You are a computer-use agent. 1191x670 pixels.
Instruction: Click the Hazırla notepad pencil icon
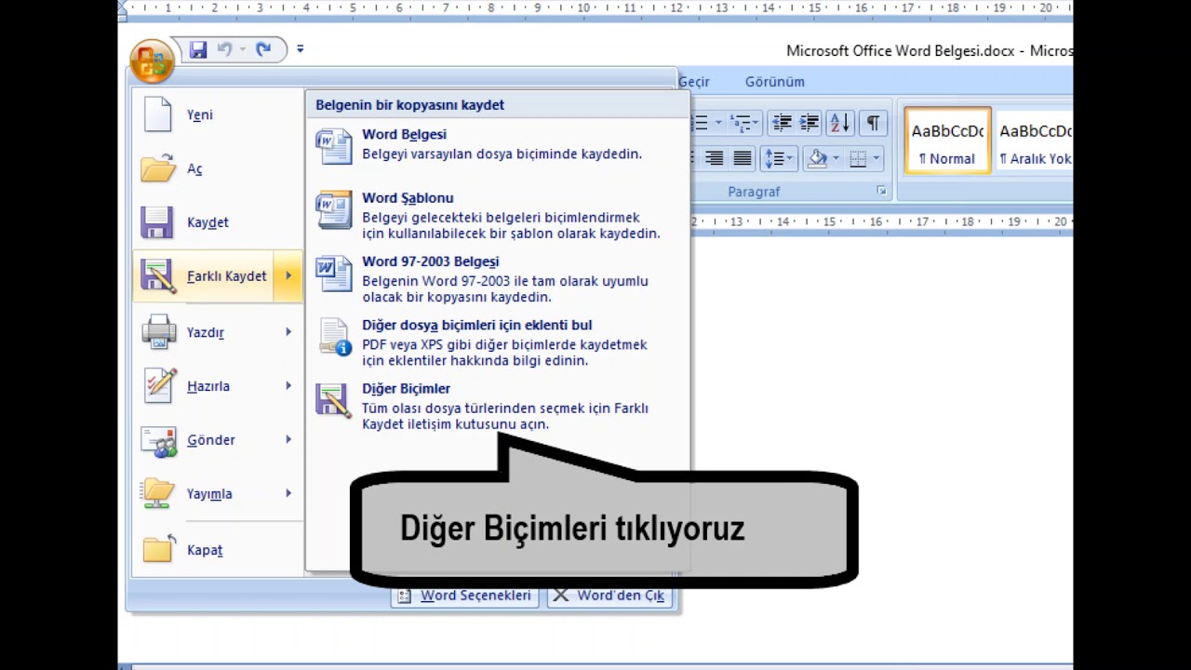point(159,386)
